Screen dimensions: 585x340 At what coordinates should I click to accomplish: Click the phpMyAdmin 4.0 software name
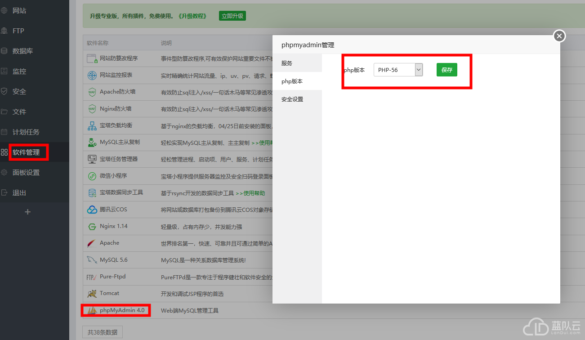(x=122, y=310)
